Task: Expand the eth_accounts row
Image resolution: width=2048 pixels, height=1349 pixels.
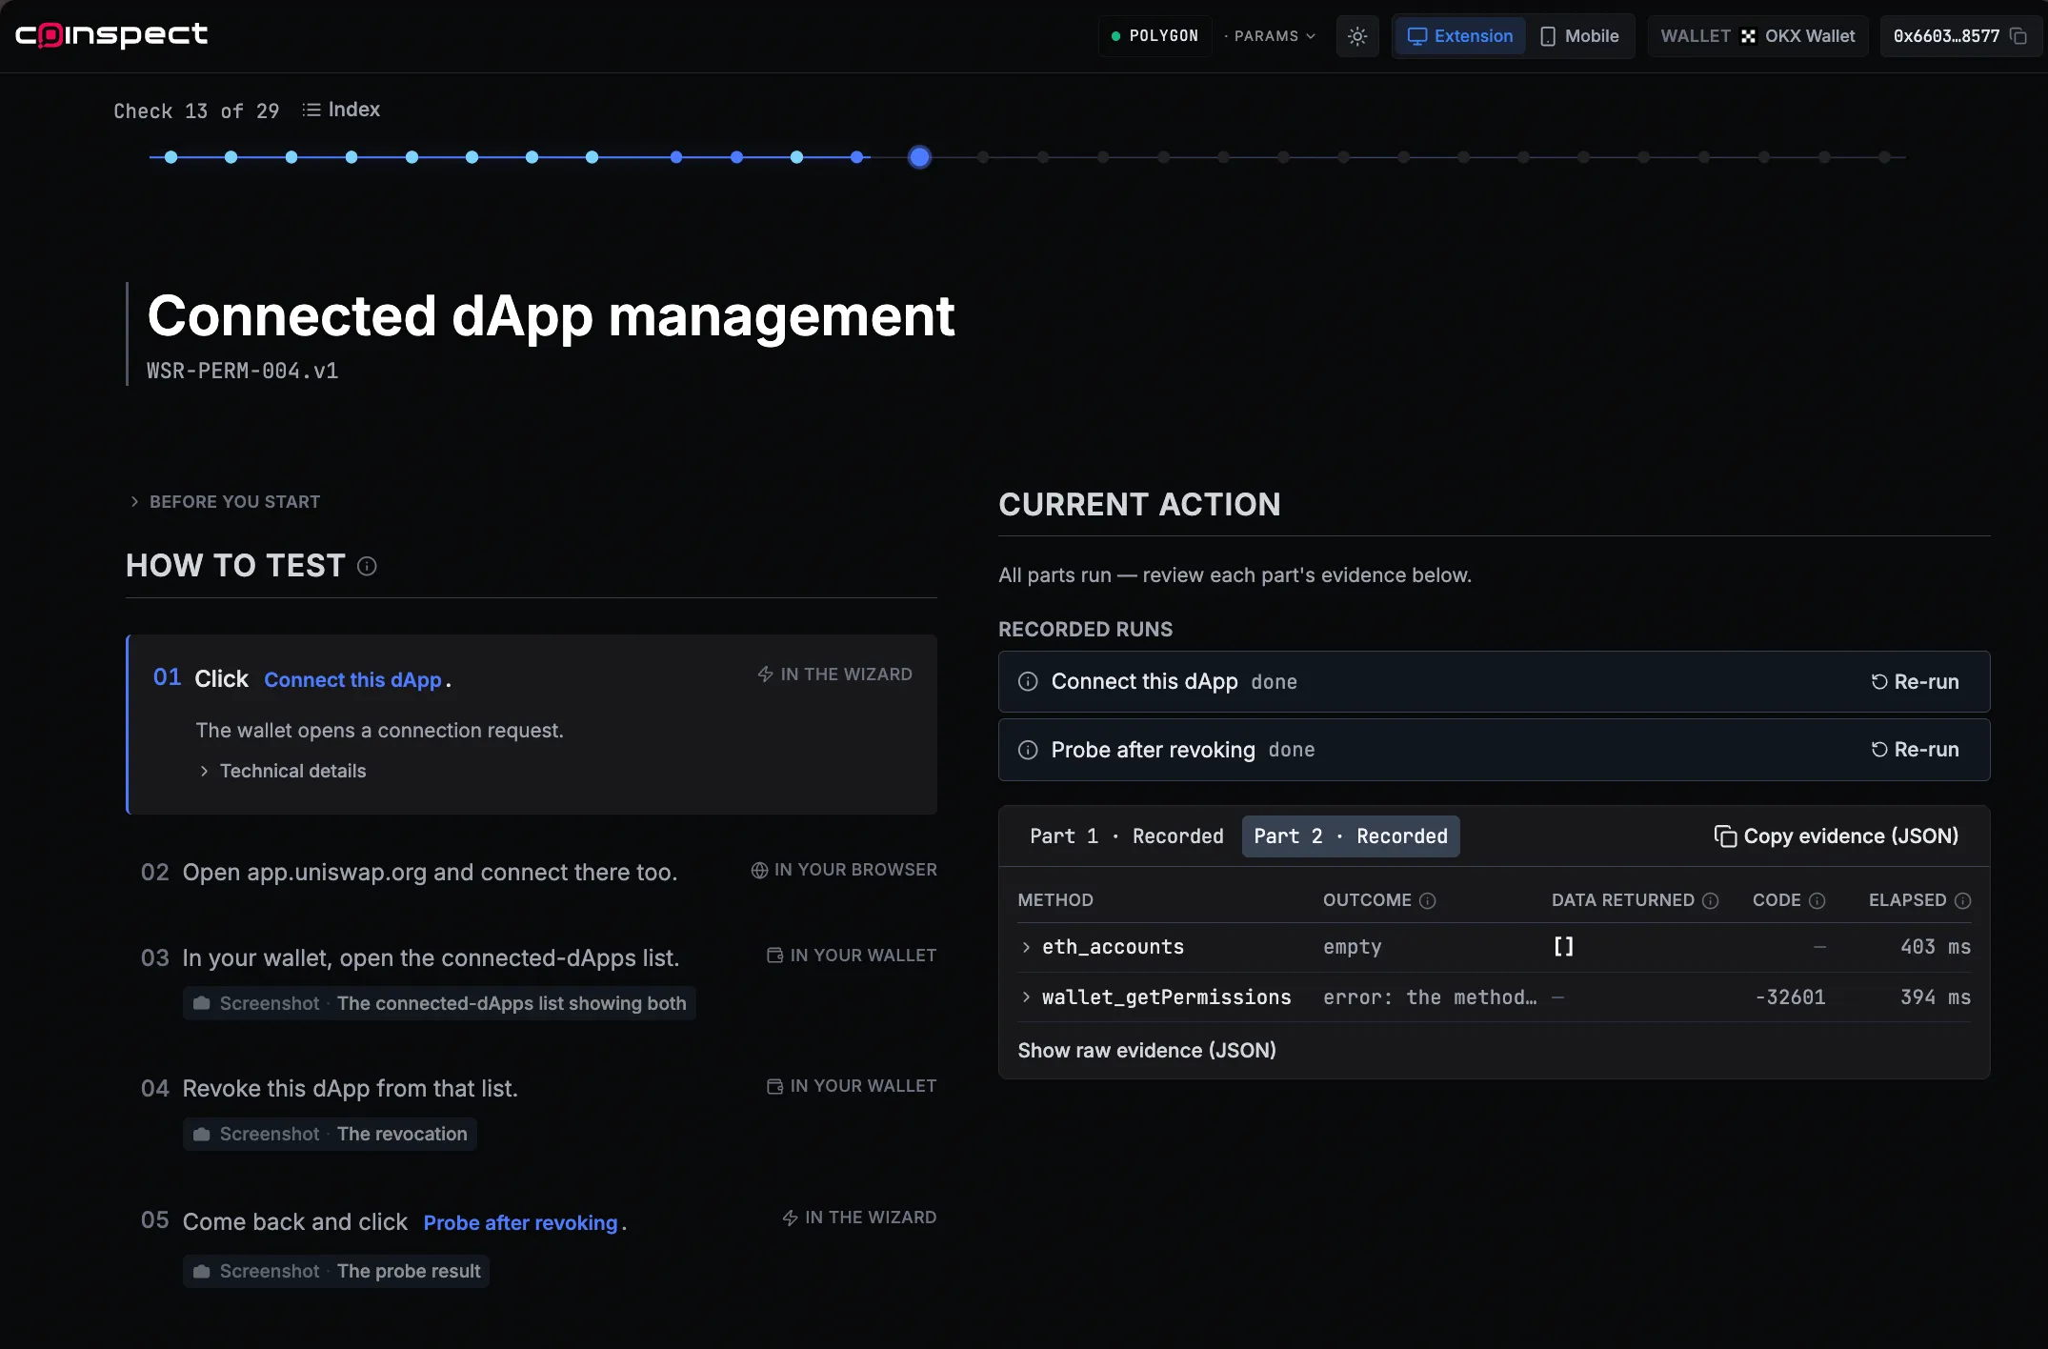Action: point(1494,947)
